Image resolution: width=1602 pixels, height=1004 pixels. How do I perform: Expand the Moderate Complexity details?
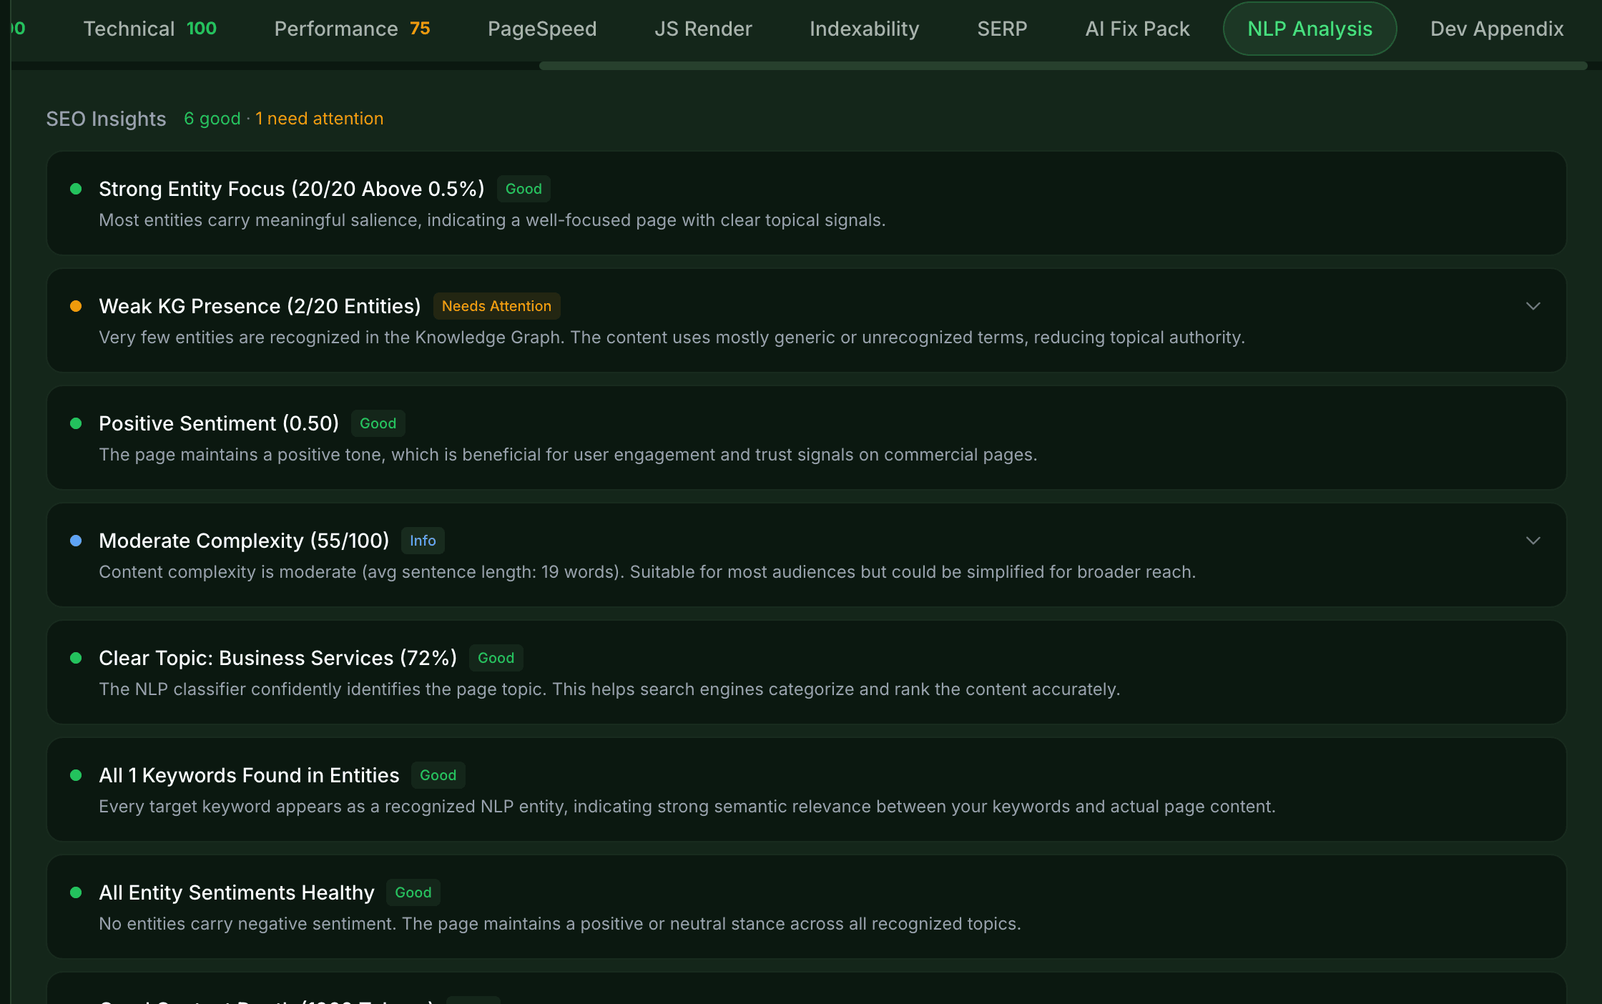[x=1533, y=541]
